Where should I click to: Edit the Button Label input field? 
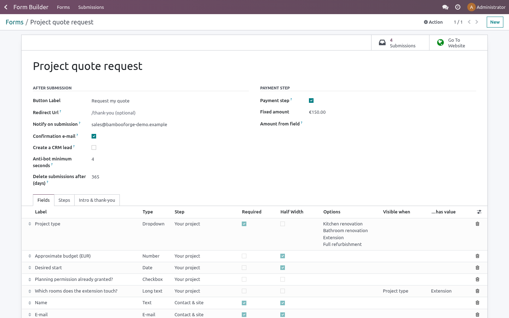pyautogui.click(x=170, y=101)
